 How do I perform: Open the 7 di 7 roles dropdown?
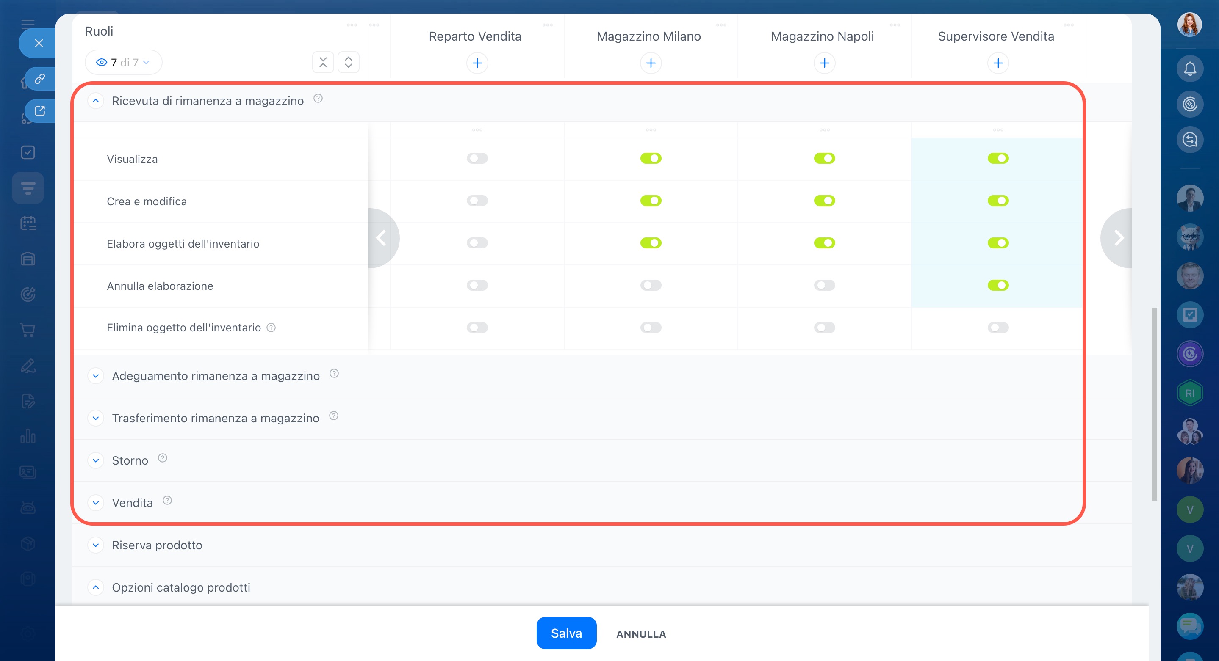pos(123,62)
